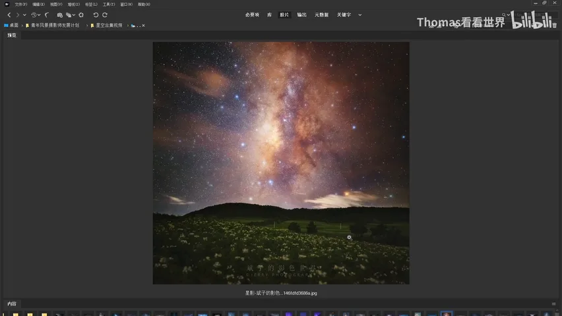Open the 文件 menu
Screen dimensions: 562x316
[x=21, y=5]
